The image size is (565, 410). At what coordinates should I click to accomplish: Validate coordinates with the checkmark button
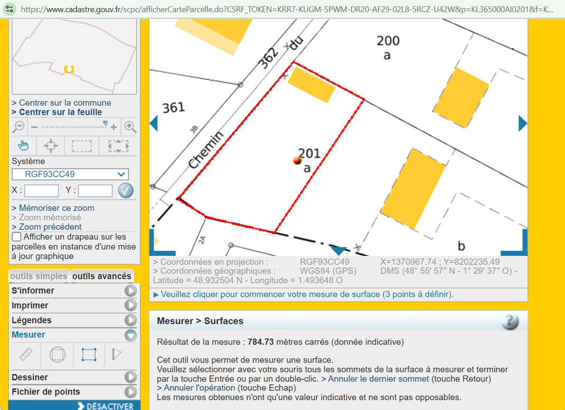[126, 190]
